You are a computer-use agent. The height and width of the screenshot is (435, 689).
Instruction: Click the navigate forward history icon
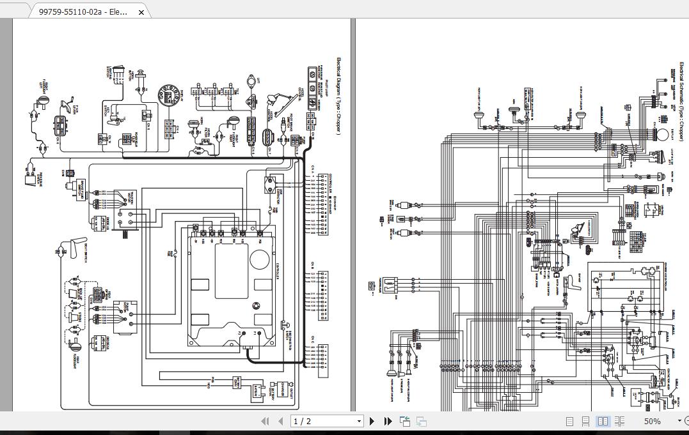click(420, 422)
